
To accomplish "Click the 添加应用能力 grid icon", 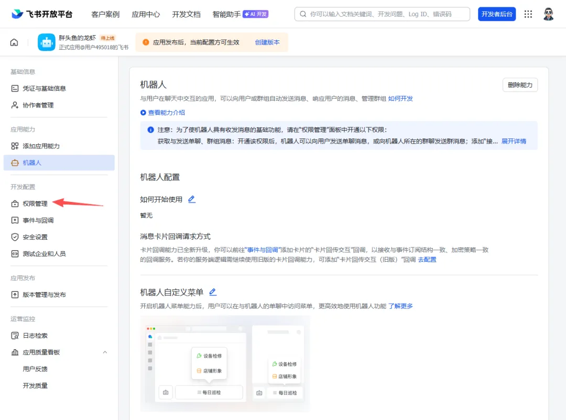I will click(x=15, y=146).
